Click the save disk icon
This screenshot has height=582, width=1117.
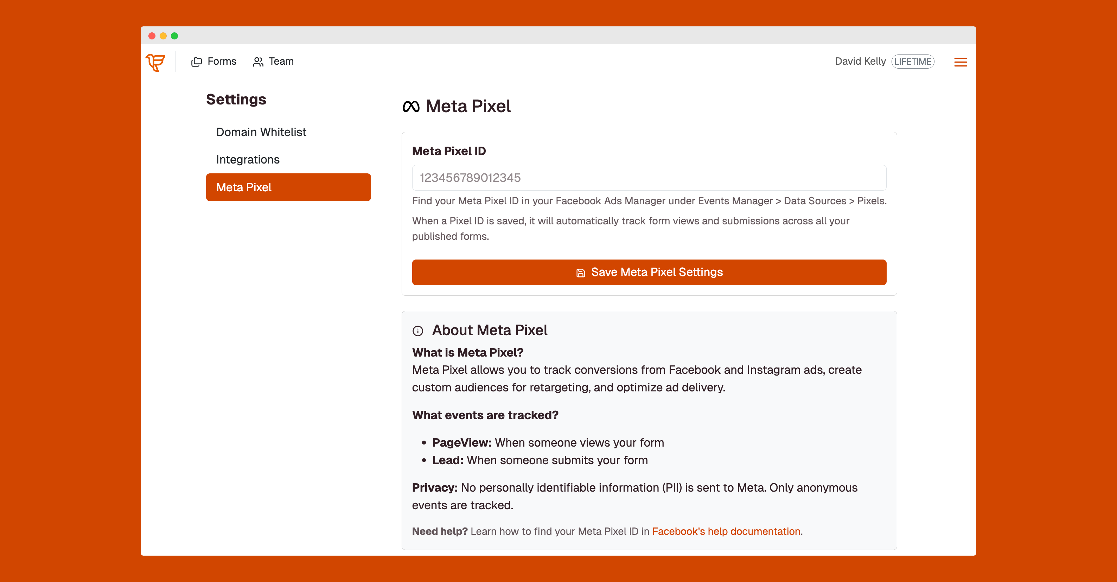pos(580,273)
